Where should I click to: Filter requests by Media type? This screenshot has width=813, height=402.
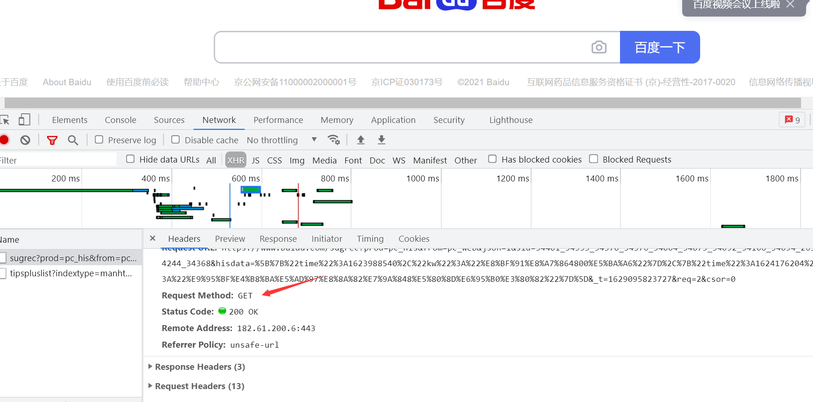(x=324, y=160)
